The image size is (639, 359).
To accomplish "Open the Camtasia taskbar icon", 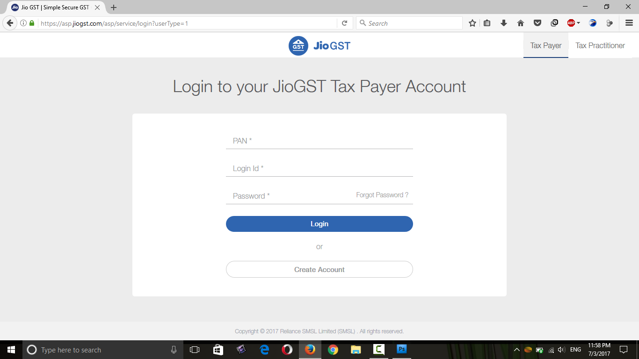I will point(378,350).
